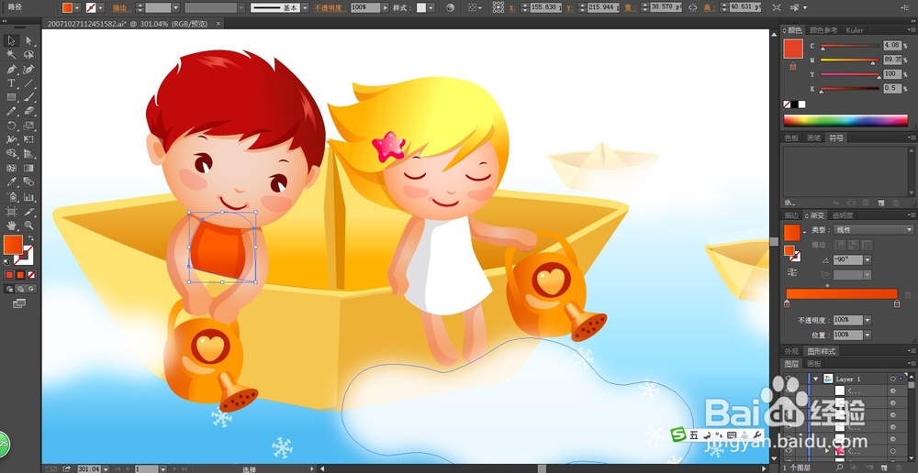Select the Artboard tool
The image size is (918, 473).
coord(11,211)
